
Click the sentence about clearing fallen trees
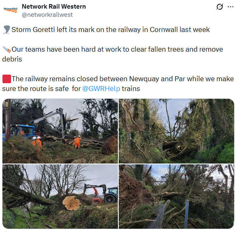point(113,54)
